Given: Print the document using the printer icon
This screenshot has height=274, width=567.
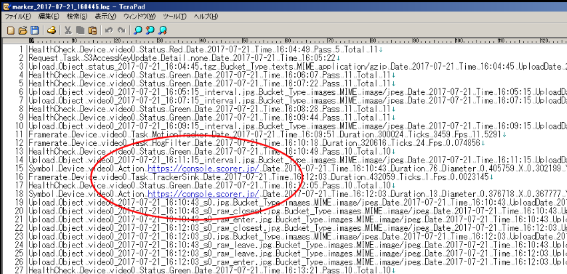Looking at the screenshot, I should tap(51, 31).
